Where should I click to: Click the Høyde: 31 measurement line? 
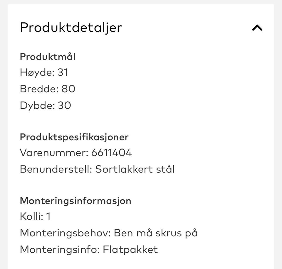click(x=44, y=72)
